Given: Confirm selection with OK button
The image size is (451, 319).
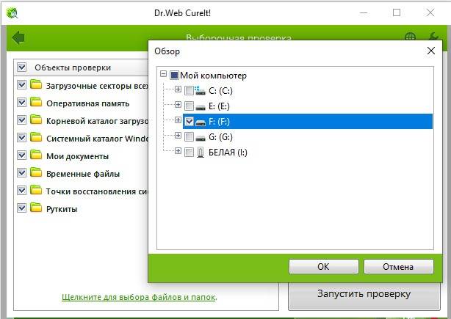Looking at the screenshot, I should [x=324, y=267].
